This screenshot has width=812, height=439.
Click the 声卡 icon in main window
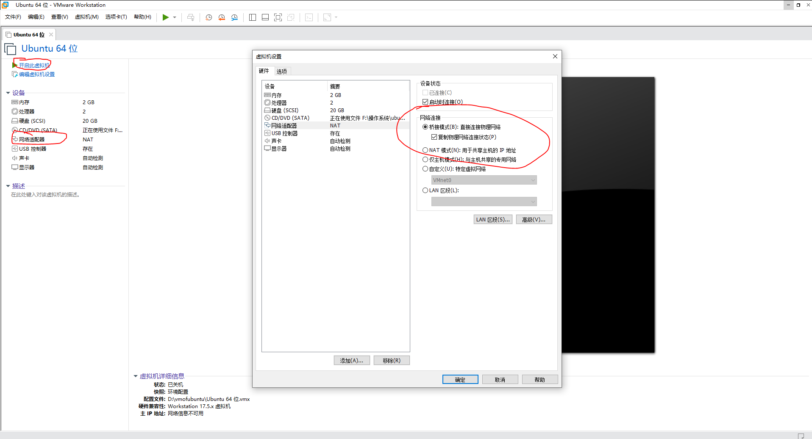pyautogui.click(x=15, y=158)
